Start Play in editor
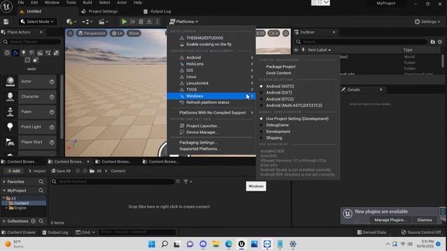This screenshot has width=447, height=251. (x=124, y=22)
